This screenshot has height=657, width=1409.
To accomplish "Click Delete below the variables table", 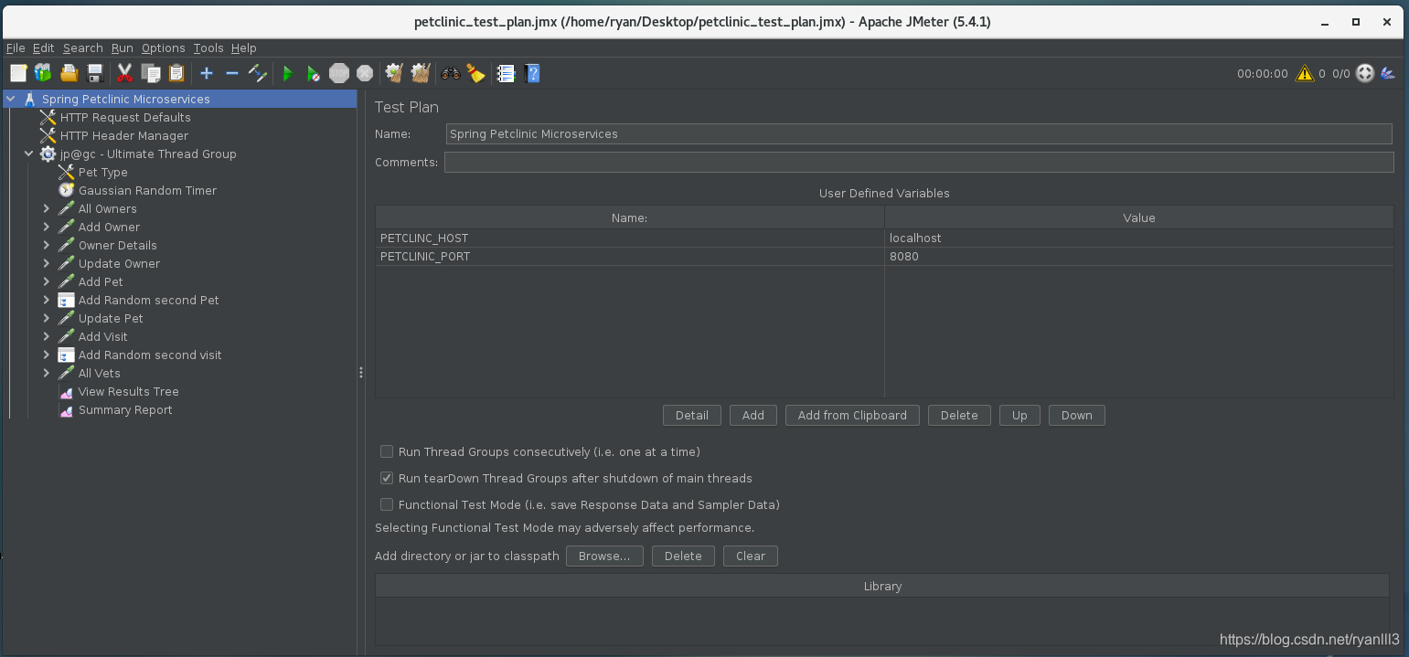I will [x=959, y=415].
